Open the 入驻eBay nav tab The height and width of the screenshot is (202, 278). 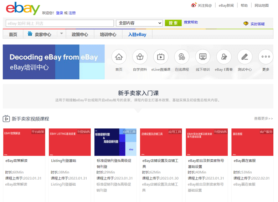137,34
